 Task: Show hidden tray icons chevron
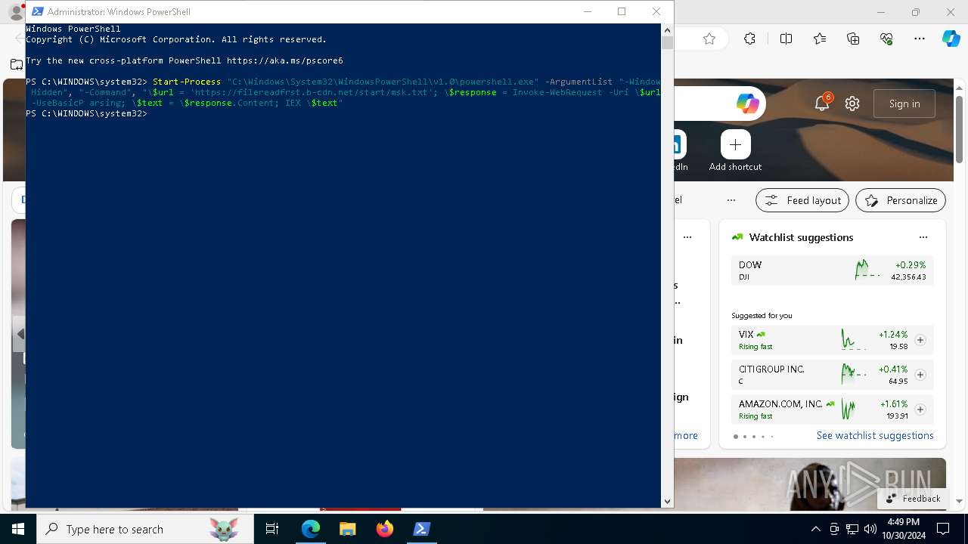coord(815,529)
